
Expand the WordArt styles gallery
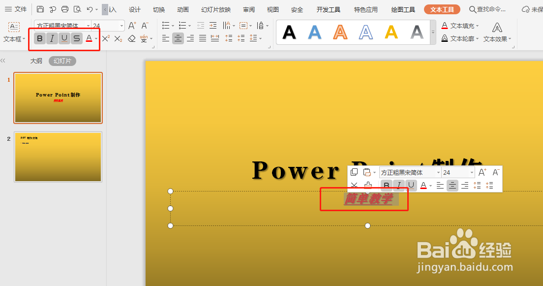pyautogui.click(x=433, y=32)
